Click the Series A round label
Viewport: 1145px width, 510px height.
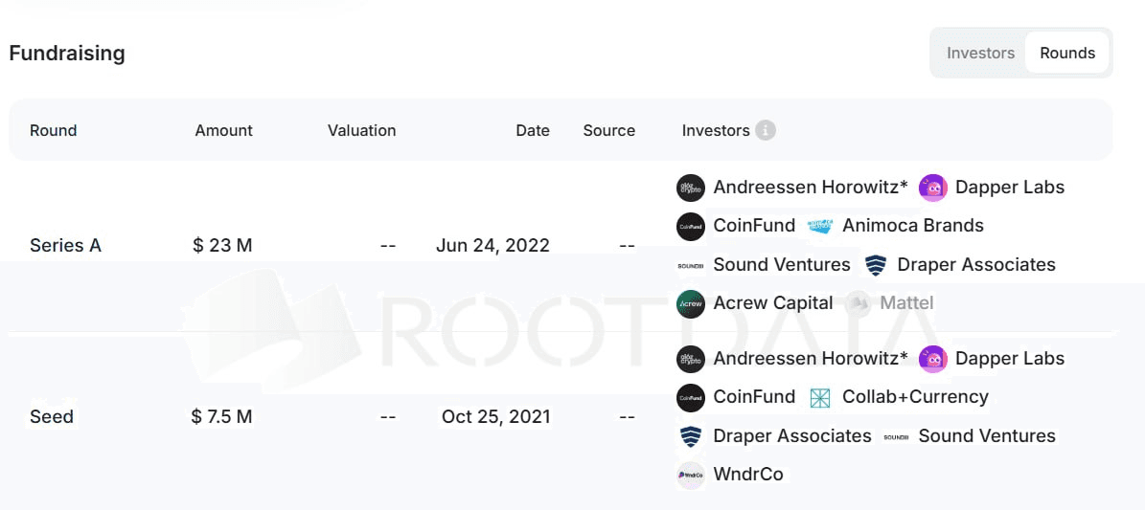click(x=65, y=245)
